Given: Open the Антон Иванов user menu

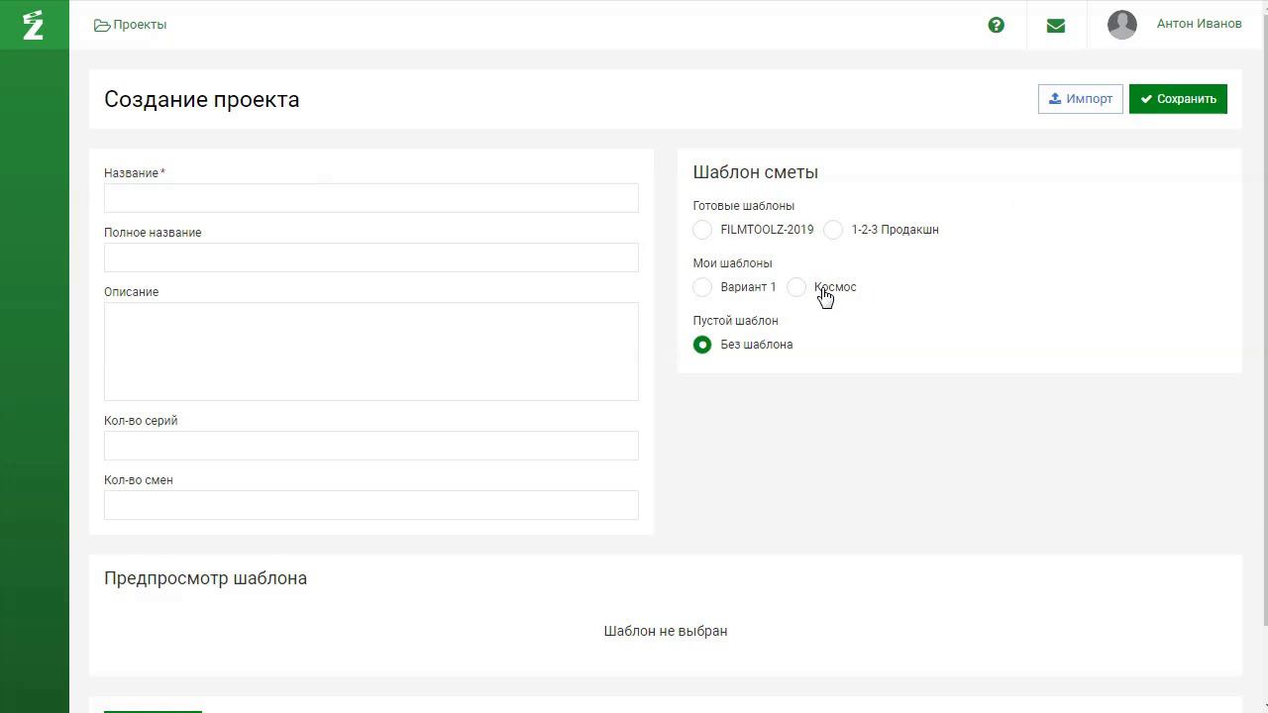Looking at the screenshot, I should point(1199,24).
